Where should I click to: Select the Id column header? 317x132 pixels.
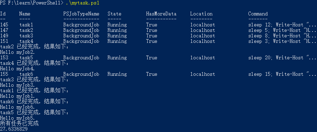coord(3,14)
